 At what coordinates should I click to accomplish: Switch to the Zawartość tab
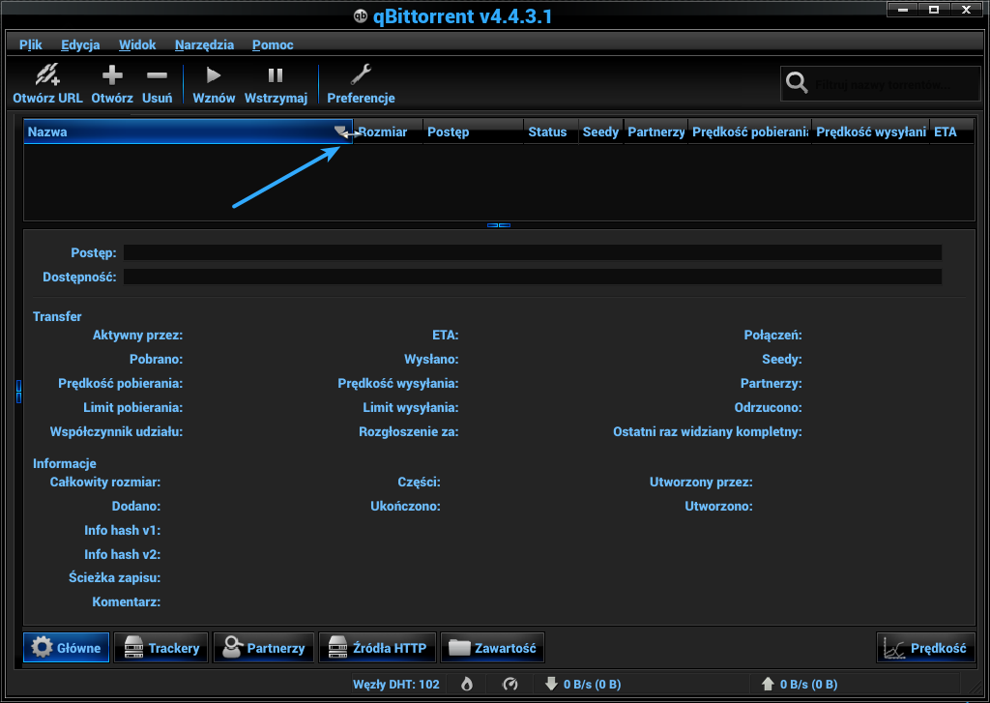coord(492,648)
